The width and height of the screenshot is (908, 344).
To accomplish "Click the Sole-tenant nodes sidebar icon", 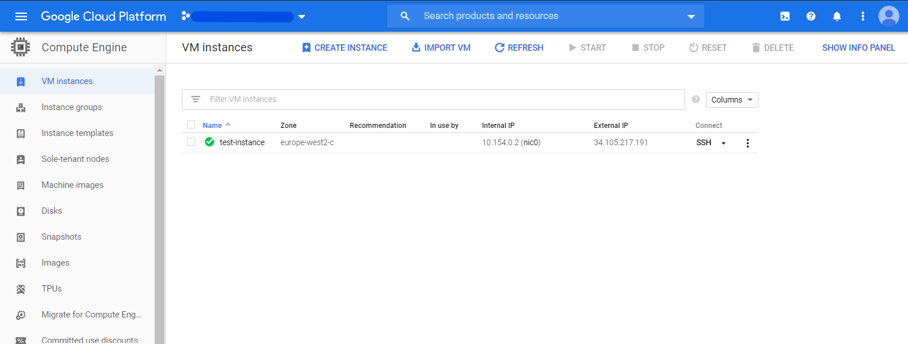I will coord(21,160).
